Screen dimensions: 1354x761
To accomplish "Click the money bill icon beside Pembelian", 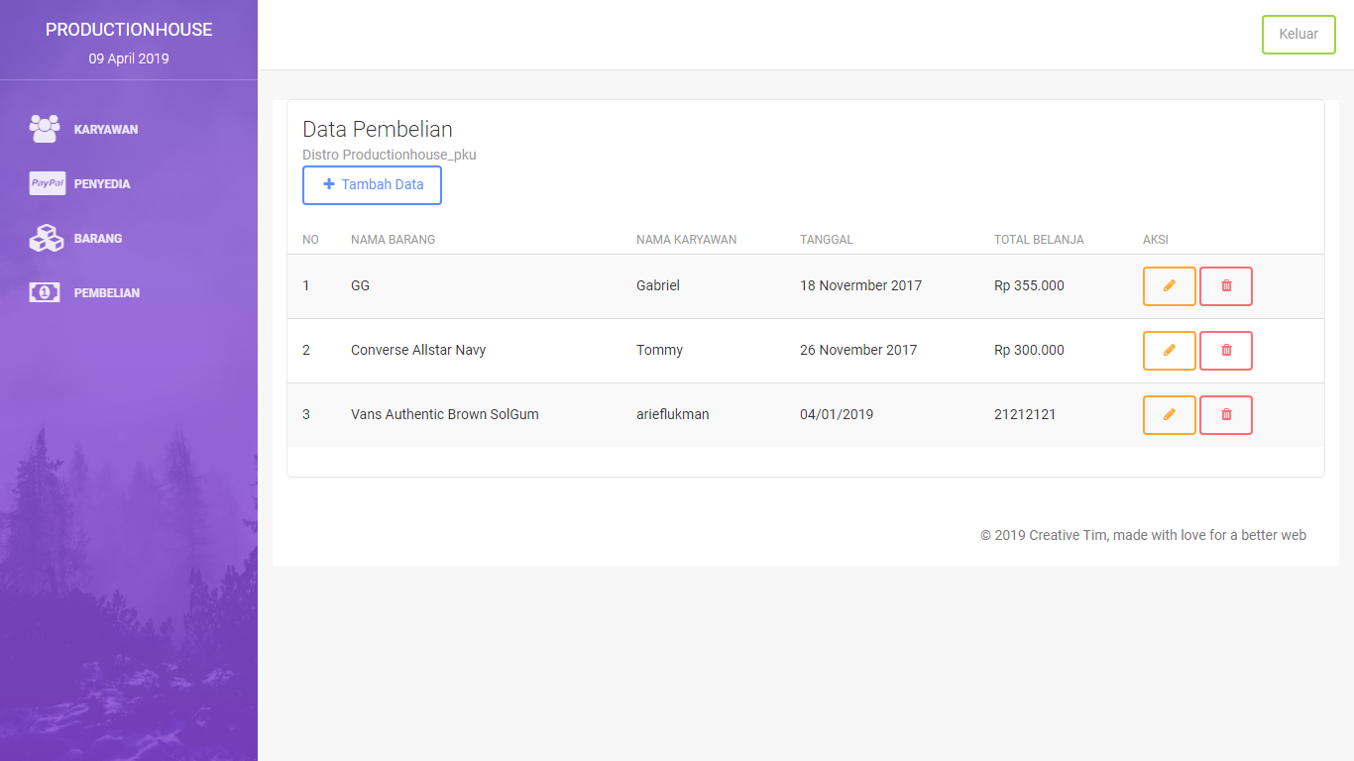I will pos(45,292).
